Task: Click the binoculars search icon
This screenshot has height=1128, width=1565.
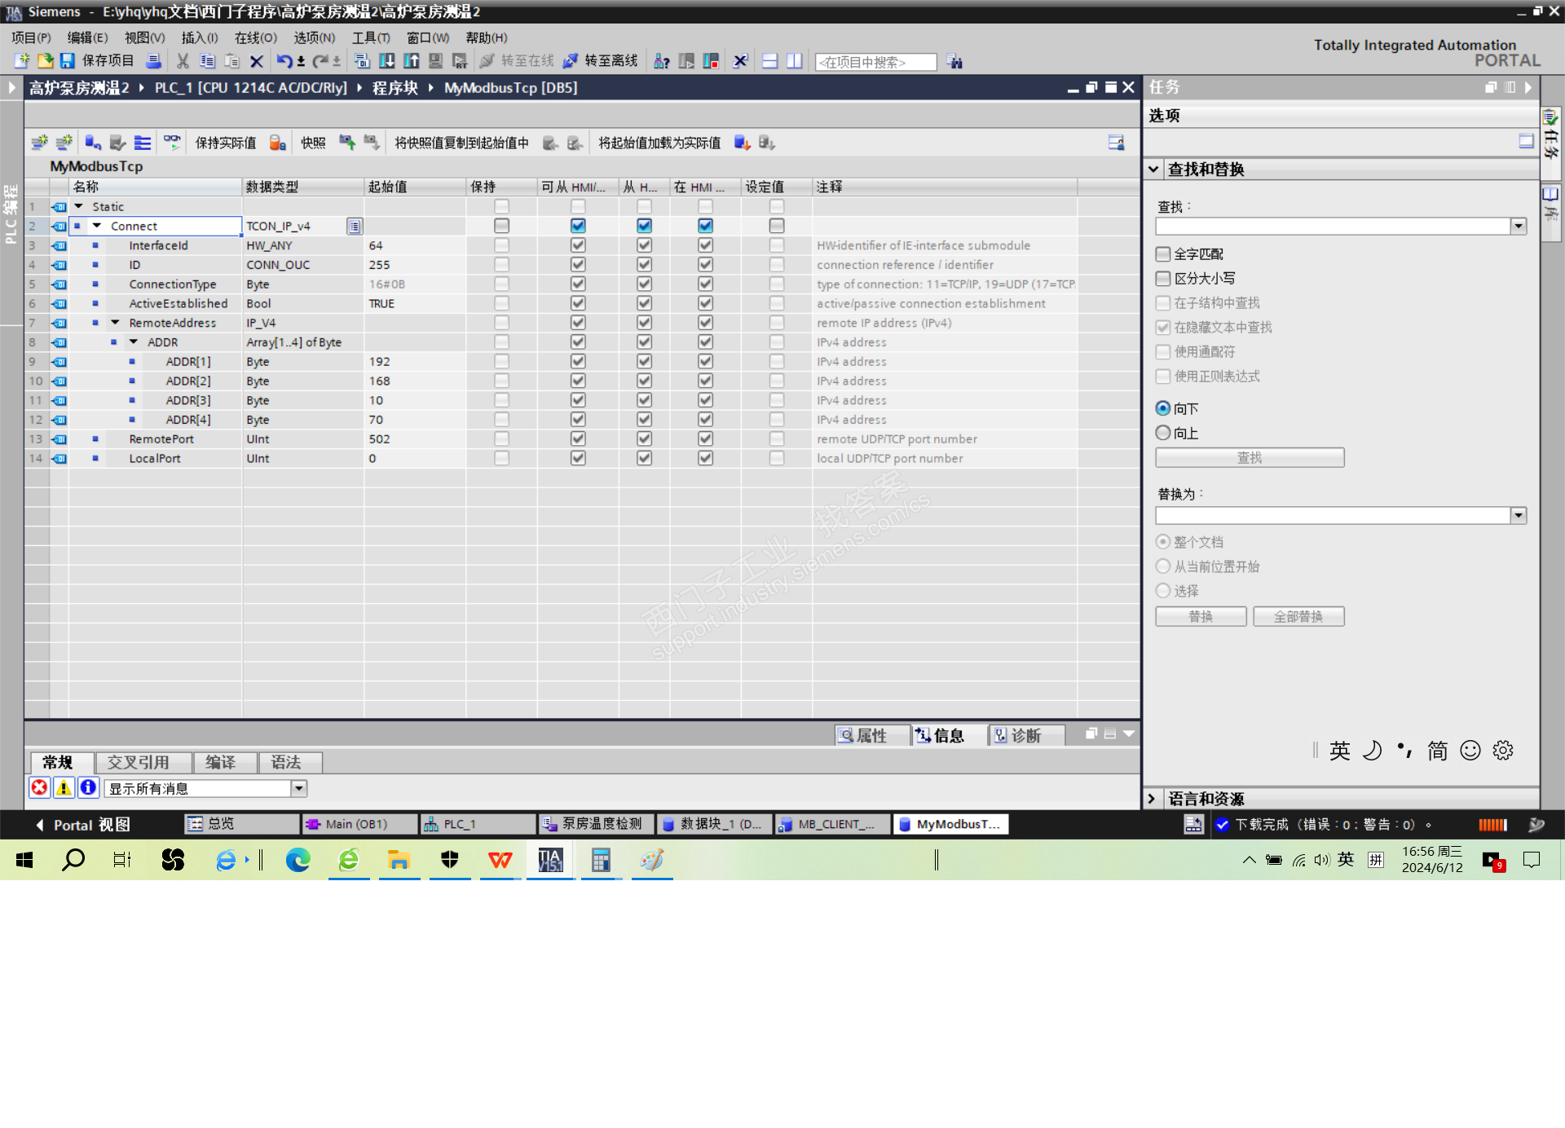Action: click(x=954, y=62)
